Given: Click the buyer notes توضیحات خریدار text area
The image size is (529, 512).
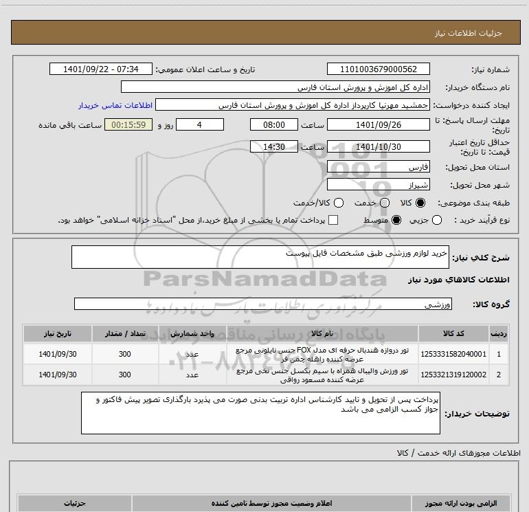Looking at the screenshot, I should tap(260, 413).
